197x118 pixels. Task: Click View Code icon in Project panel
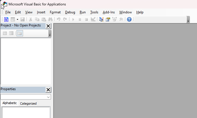point(5,33)
